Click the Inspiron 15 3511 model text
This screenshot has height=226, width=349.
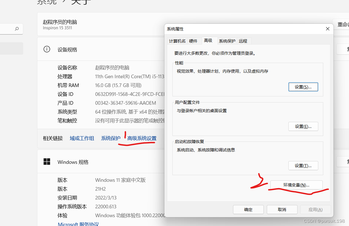click(x=58, y=28)
